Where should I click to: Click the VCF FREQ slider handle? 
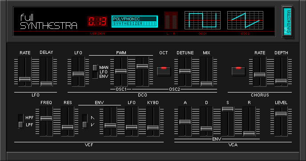click(46, 118)
